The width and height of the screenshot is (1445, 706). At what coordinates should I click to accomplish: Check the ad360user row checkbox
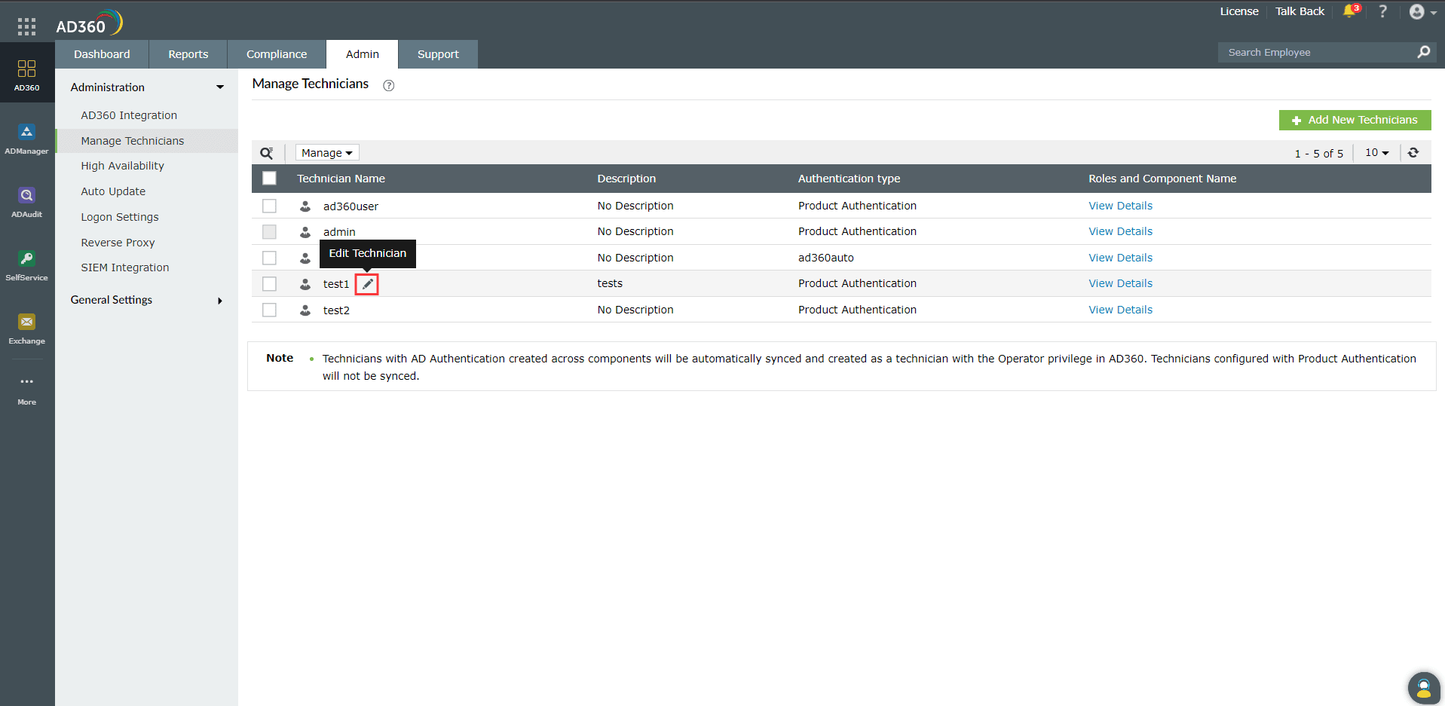coord(269,206)
